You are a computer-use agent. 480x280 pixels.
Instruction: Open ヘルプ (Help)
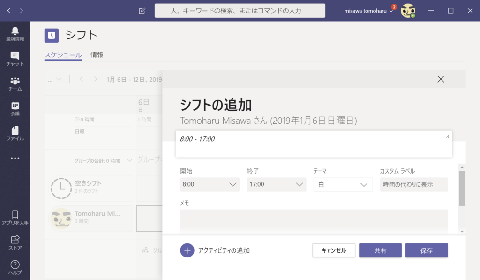tap(15, 267)
